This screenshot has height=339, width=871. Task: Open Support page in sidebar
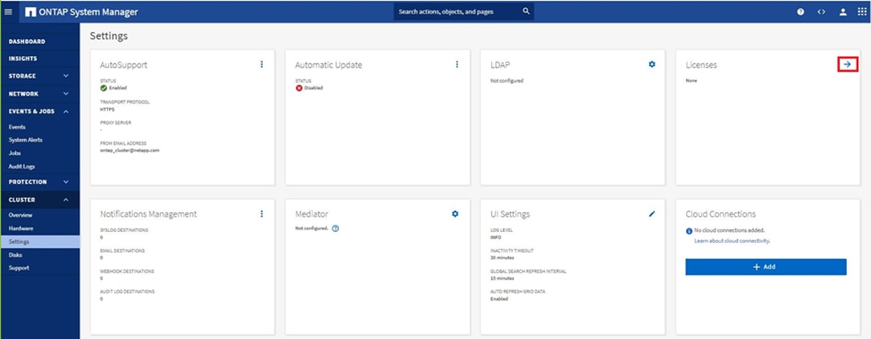tap(19, 268)
